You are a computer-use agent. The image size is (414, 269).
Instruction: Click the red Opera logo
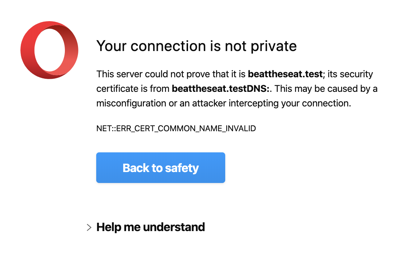[49, 50]
